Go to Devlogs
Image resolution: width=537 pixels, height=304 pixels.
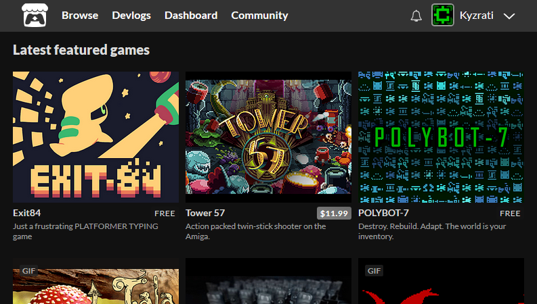tap(131, 16)
